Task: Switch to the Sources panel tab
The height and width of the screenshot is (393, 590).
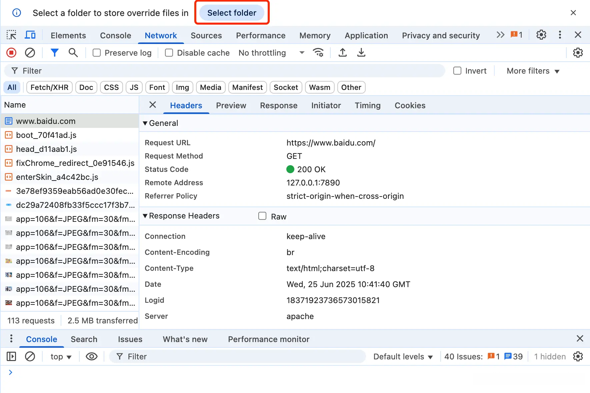Action: tap(206, 36)
